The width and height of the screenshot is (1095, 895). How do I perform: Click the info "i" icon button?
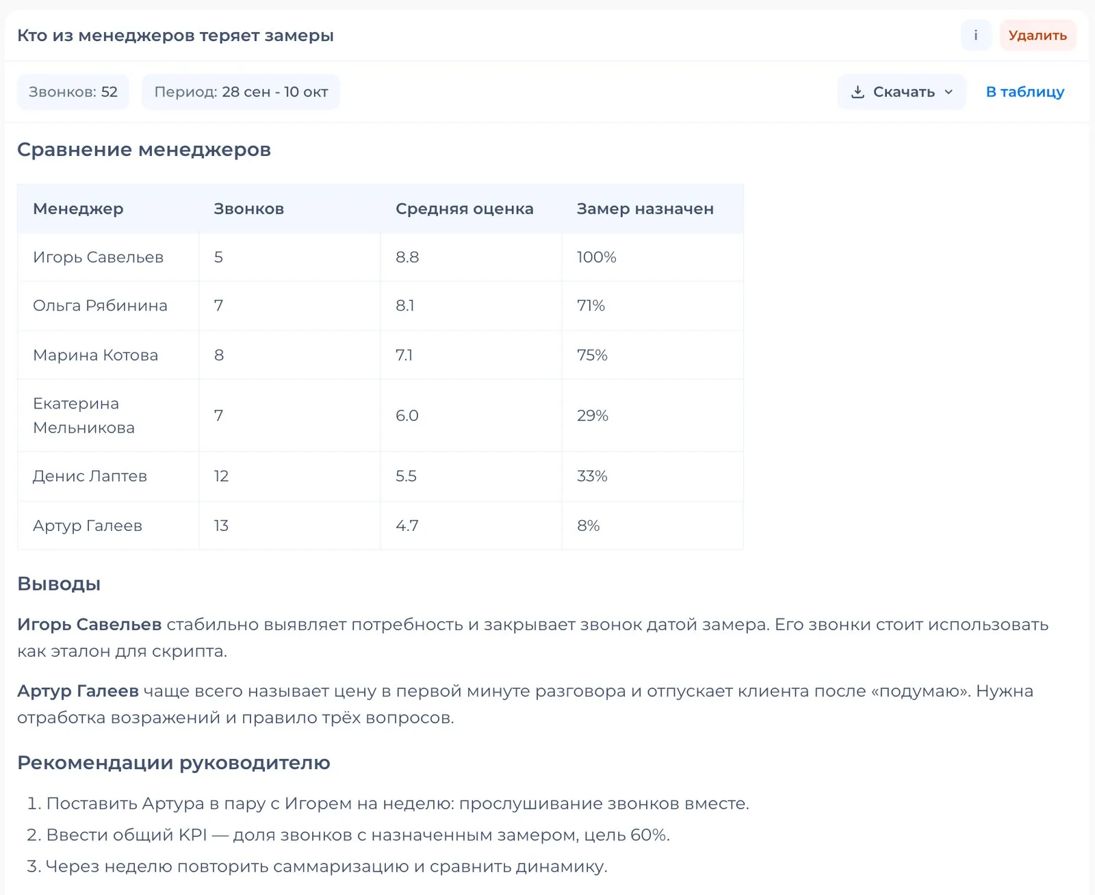click(976, 36)
